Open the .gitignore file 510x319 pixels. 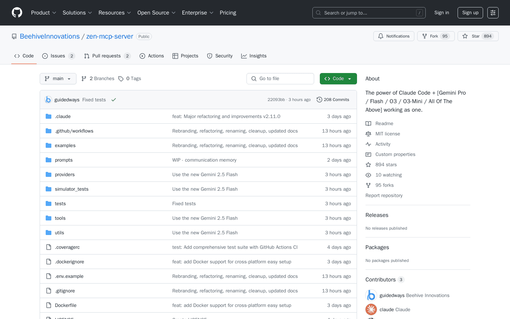pos(65,291)
